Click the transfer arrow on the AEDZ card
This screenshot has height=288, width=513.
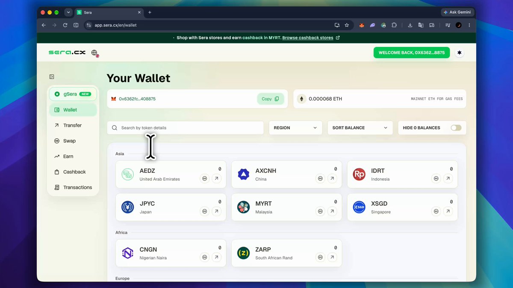point(216,179)
